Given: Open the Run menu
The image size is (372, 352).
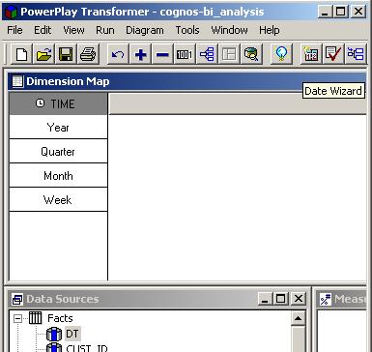Looking at the screenshot, I should point(105,30).
